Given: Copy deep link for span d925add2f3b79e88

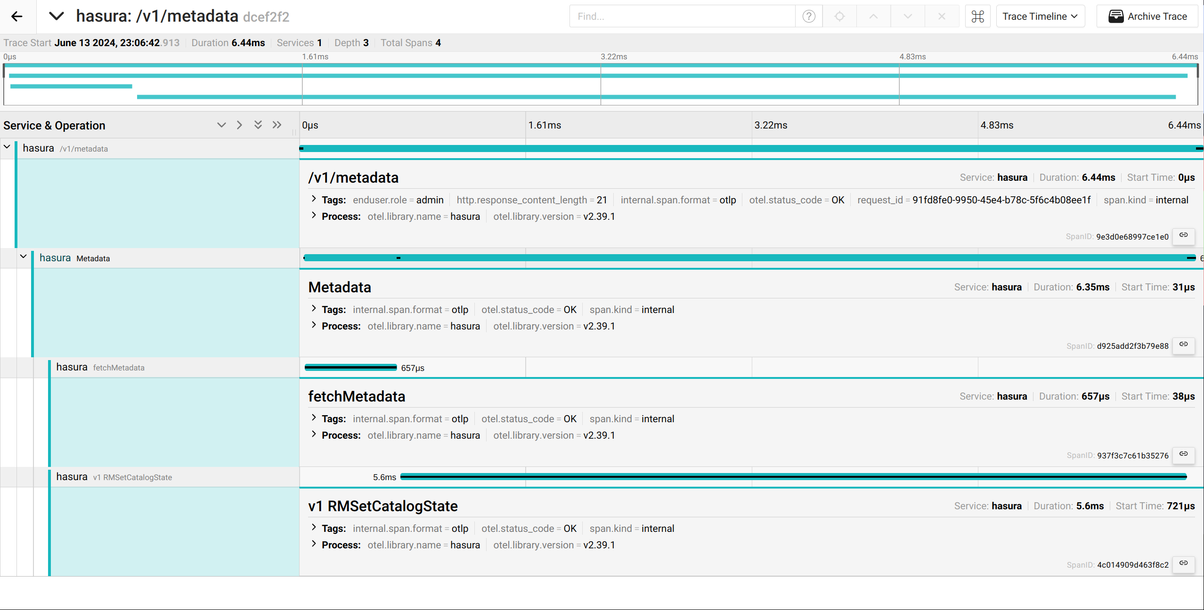Looking at the screenshot, I should [x=1184, y=345].
